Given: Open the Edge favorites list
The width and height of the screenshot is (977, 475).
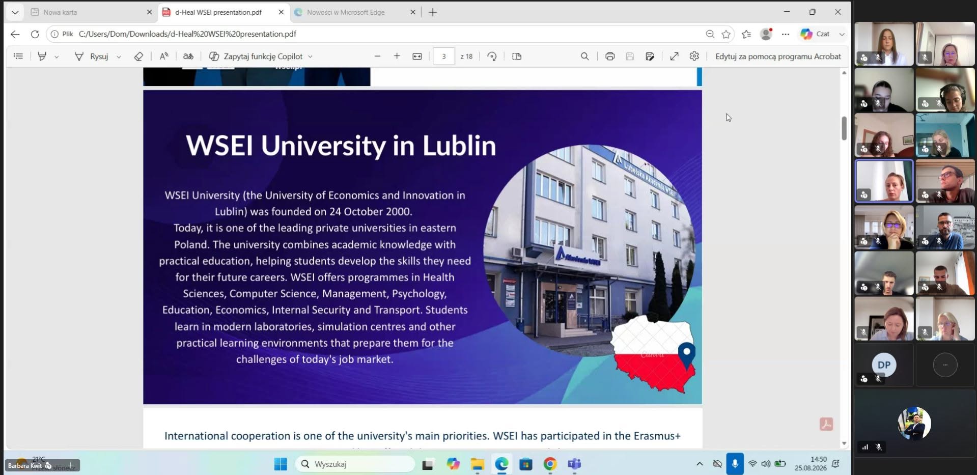Looking at the screenshot, I should 746,34.
